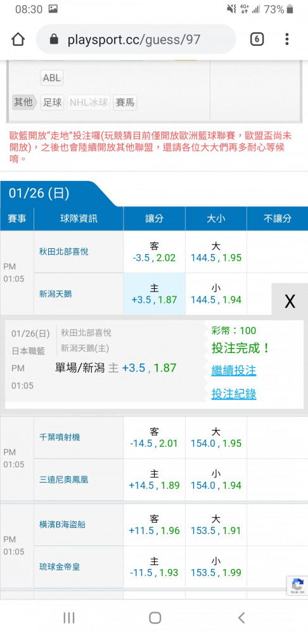
Task: Select the ABL league tag
Action: (52, 77)
